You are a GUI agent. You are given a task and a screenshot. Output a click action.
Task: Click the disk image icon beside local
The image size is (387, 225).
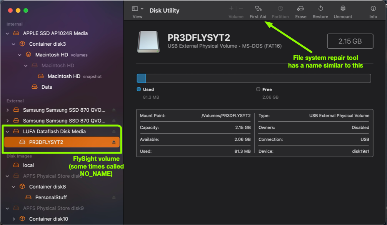click(16, 165)
